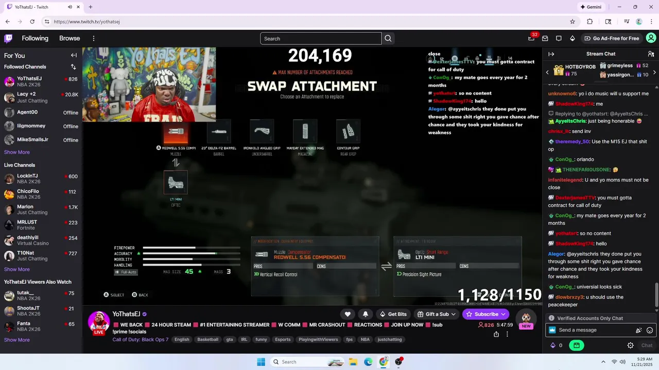
Task: Expand Show More under Followed Channels
Action: click(17, 152)
